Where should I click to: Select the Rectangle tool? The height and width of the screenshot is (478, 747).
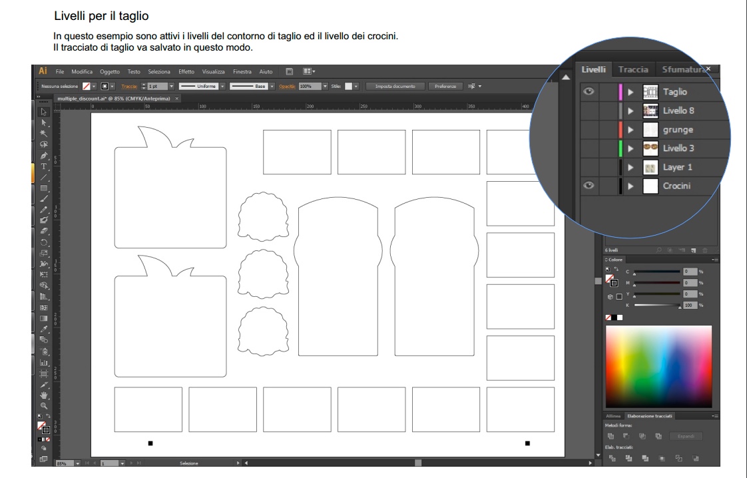(x=44, y=188)
